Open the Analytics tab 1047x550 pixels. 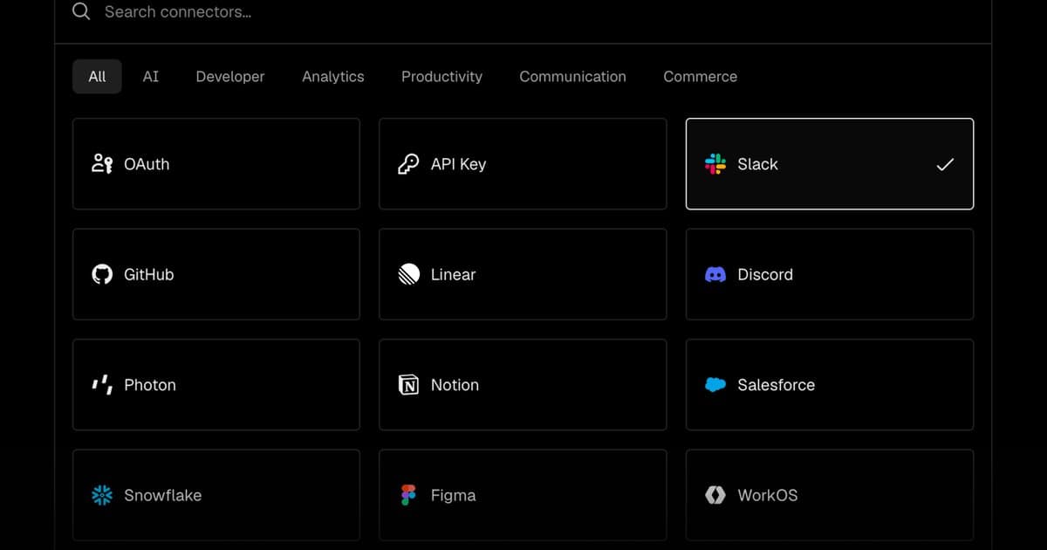click(333, 77)
